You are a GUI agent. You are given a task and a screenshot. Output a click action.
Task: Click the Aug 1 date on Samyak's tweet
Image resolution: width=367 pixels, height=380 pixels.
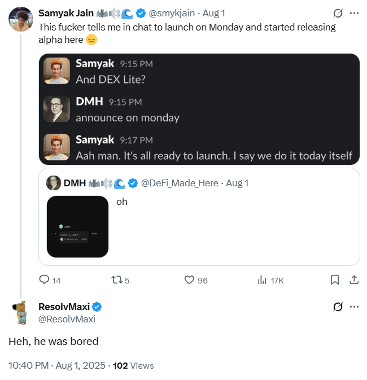[214, 13]
